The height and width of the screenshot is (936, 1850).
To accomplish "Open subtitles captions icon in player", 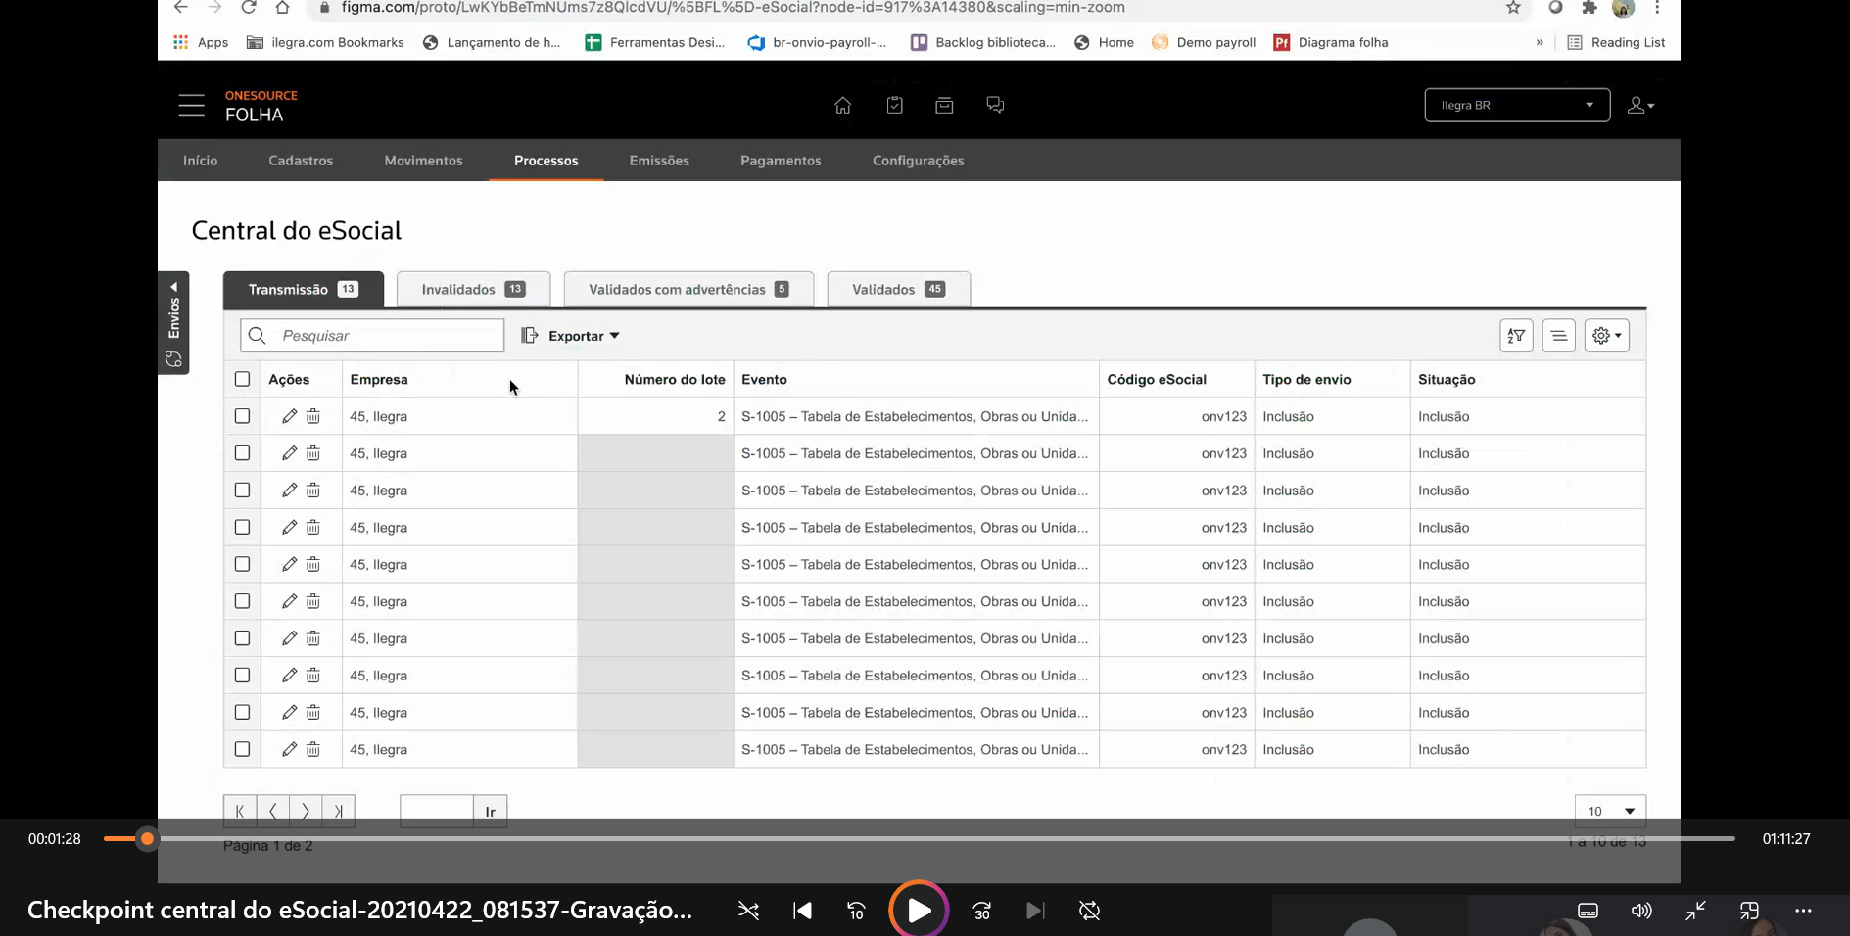I will [x=1588, y=911].
